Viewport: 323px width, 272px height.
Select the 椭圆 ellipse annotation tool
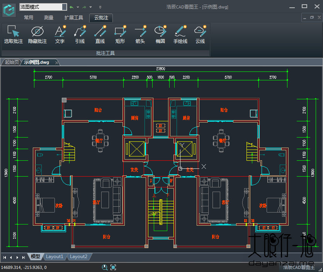160,34
